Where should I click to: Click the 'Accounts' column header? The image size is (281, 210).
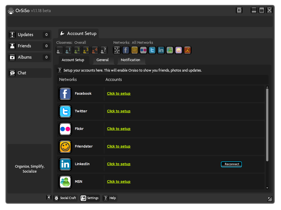[x=114, y=80]
